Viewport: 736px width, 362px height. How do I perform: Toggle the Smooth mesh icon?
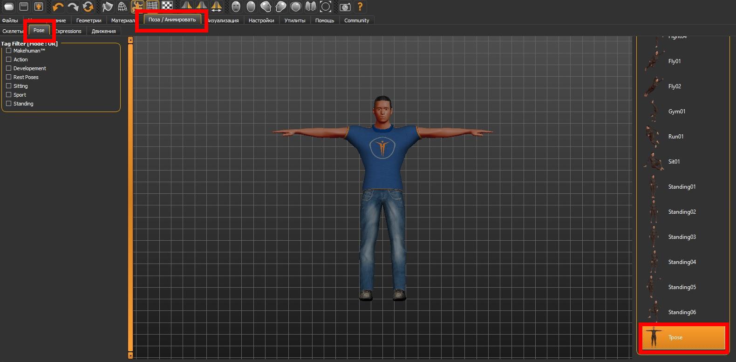tap(108, 7)
